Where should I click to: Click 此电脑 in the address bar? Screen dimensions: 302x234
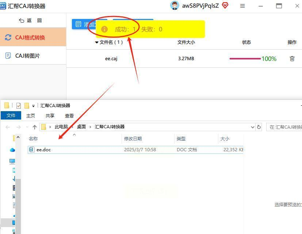(x=61, y=127)
